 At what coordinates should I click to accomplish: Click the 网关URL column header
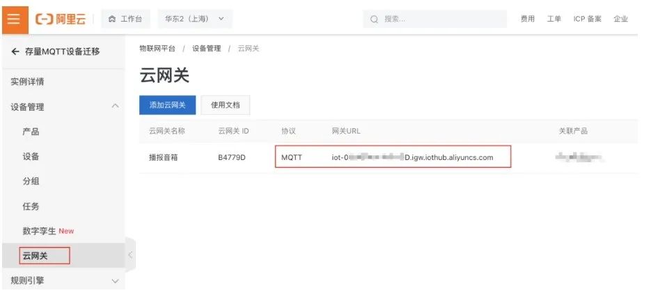click(346, 131)
